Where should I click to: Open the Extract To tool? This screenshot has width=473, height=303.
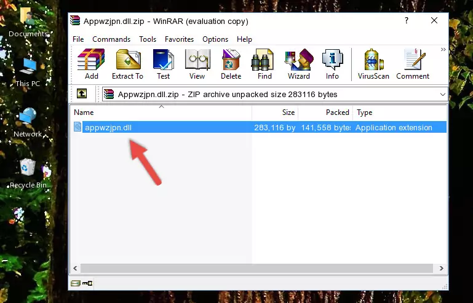(x=127, y=64)
